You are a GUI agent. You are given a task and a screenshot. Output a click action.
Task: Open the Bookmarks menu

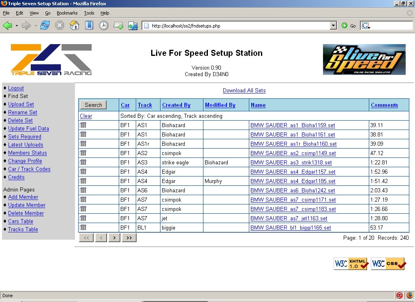[67, 13]
